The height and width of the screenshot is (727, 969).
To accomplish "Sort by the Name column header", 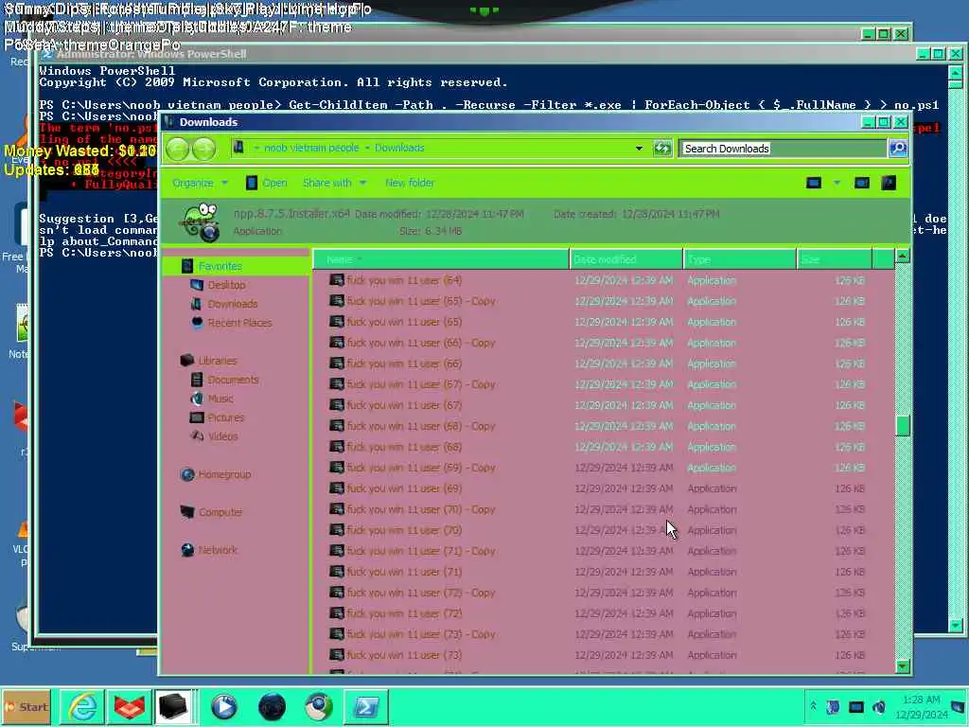I will [x=441, y=259].
